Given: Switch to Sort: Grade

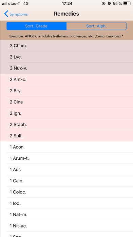Looking at the screenshot, I should tap(36, 26).
